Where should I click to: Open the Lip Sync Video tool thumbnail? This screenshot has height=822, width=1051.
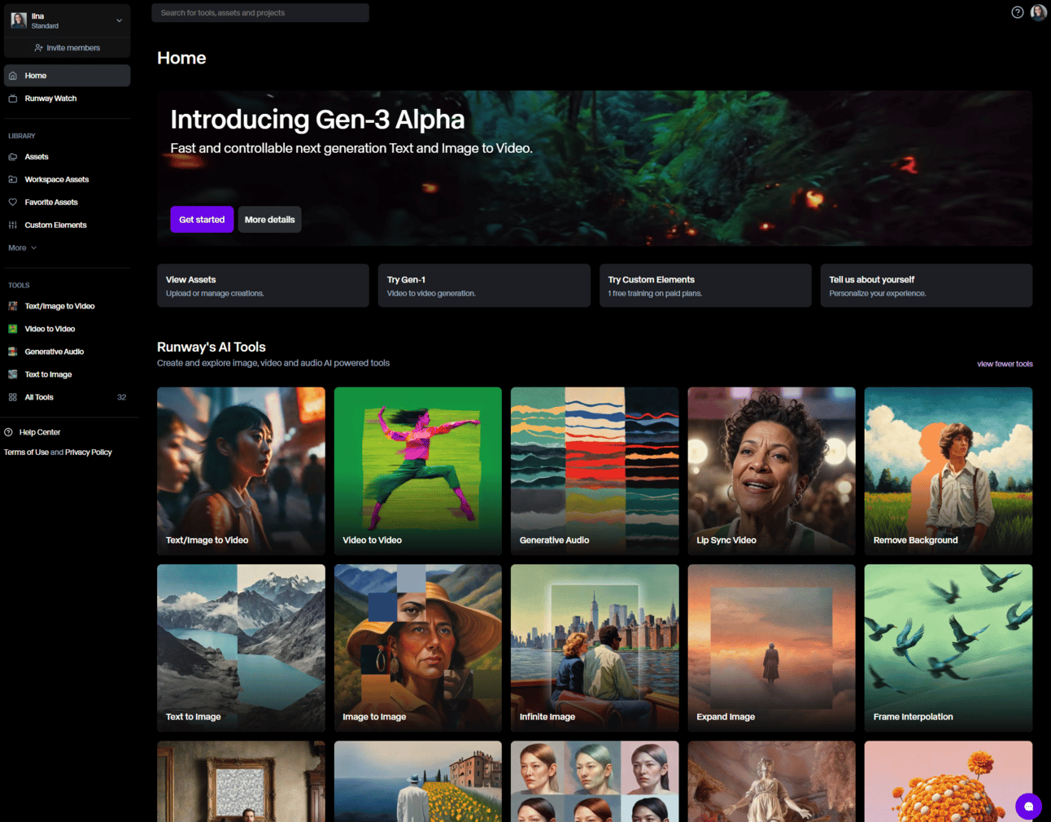[x=772, y=471]
